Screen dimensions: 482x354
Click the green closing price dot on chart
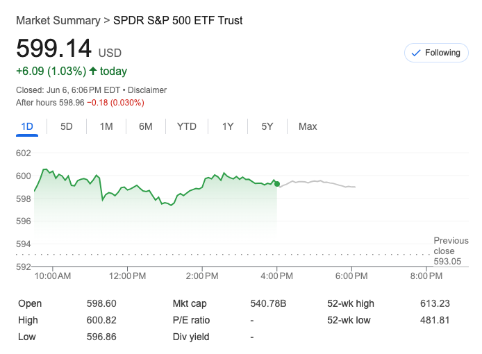[277, 184]
